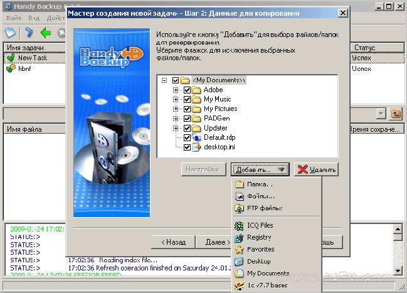
Task: Uncheck the Updater checkbox
Action: click(x=187, y=129)
